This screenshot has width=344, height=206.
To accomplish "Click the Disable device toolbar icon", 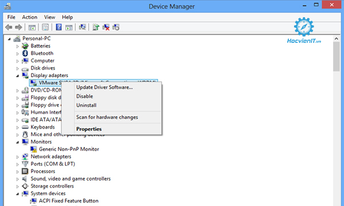I will click(x=116, y=27).
